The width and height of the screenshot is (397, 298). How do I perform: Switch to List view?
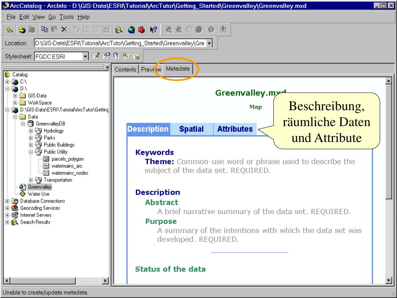(86, 30)
